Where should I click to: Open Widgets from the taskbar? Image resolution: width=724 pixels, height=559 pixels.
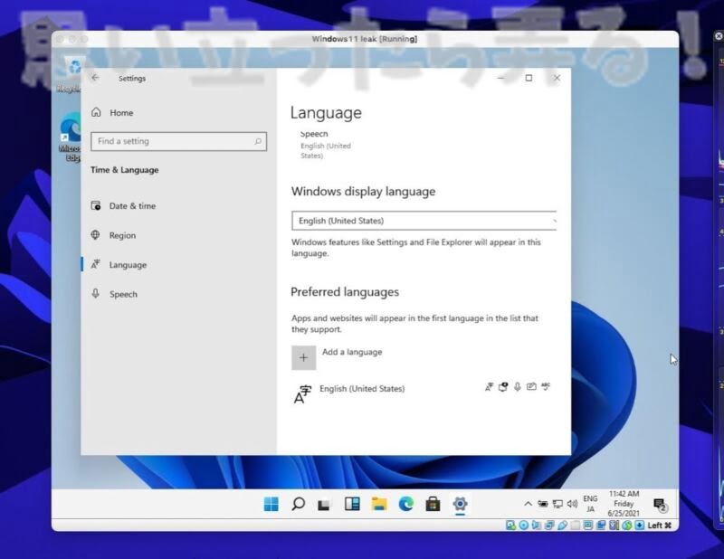[352, 504]
